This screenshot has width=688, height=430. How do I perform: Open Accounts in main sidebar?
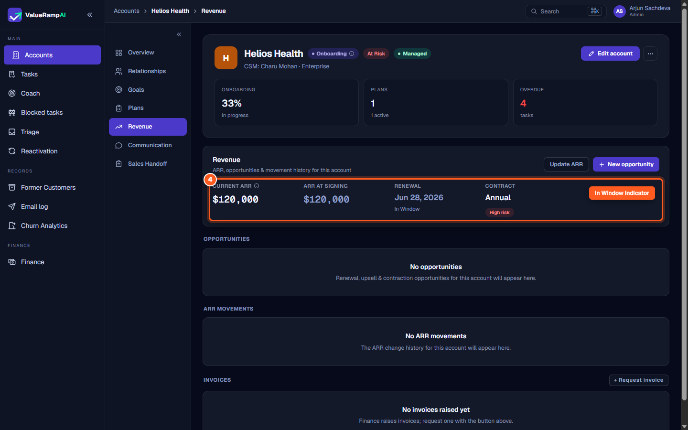[52, 55]
